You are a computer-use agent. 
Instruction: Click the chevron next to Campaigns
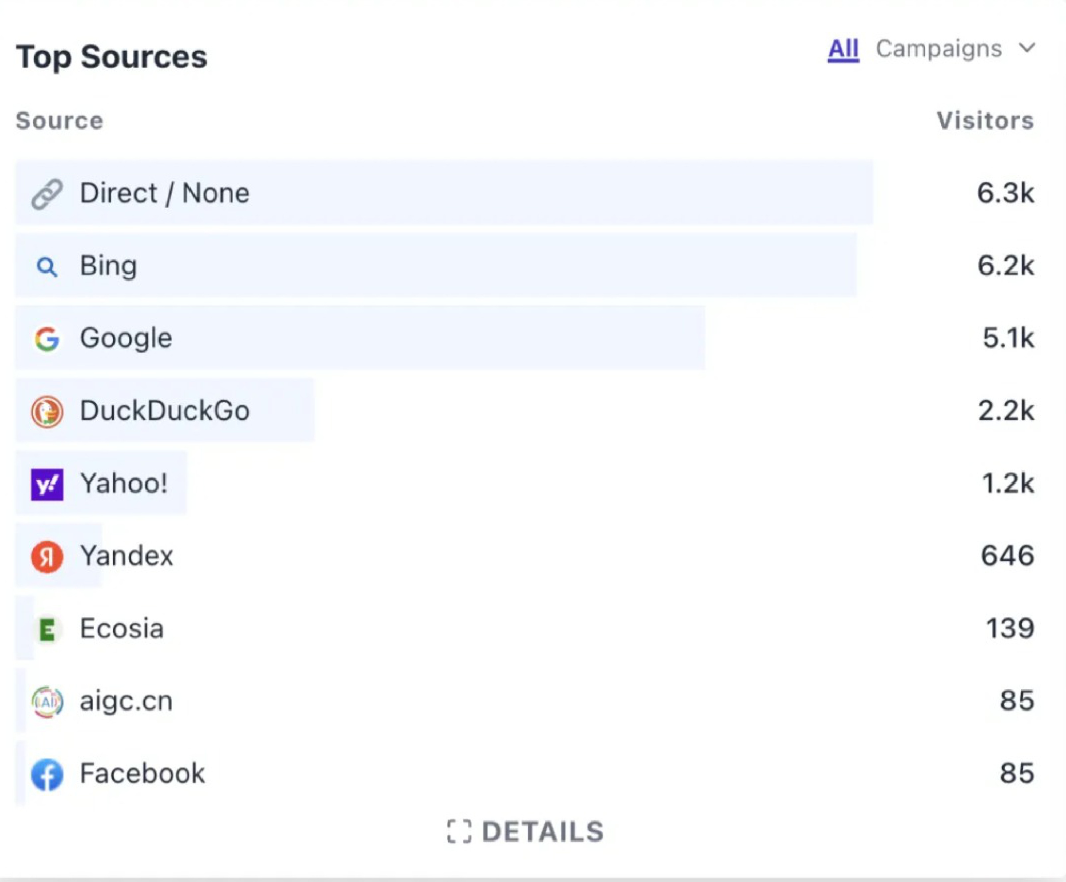tap(1027, 48)
